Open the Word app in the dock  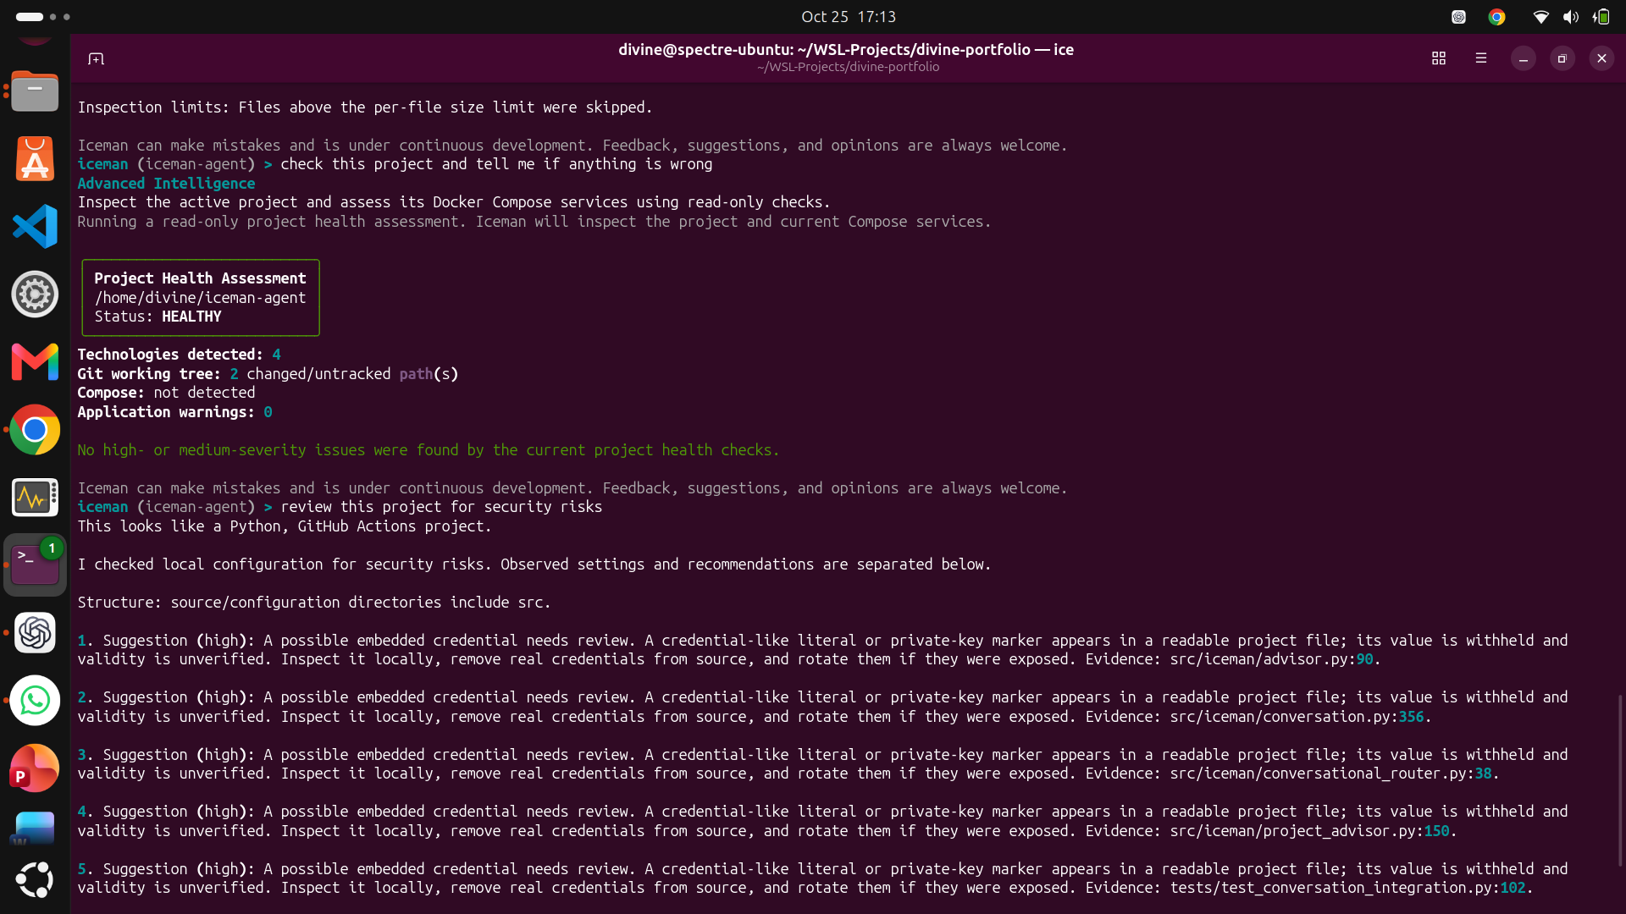(x=35, y=828)
